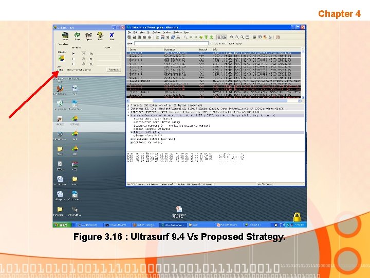Image resolution: width=370 pixels, height=278 pixels.
Task: Expand the Options row in packet details
Action: [x=132, y=143]
